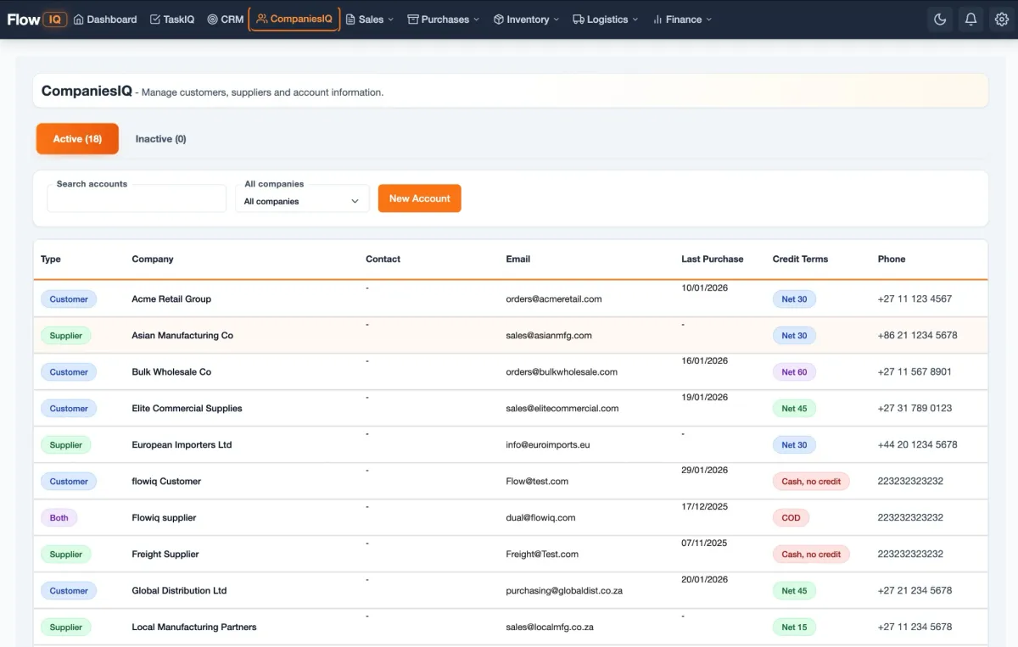
Task: Expand the Purchases menu chevron
Action: (476, 20)
